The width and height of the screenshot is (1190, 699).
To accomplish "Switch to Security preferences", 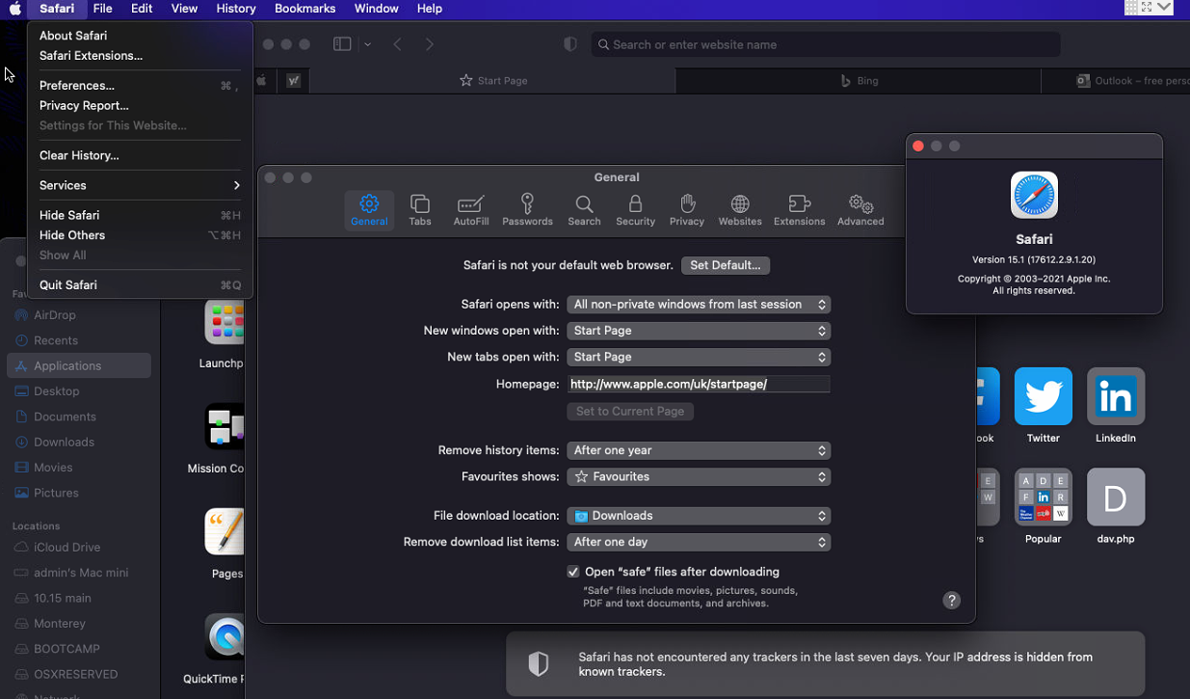I will click(635, 209).
